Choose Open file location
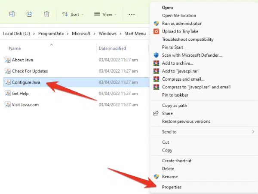 [179, 15]
